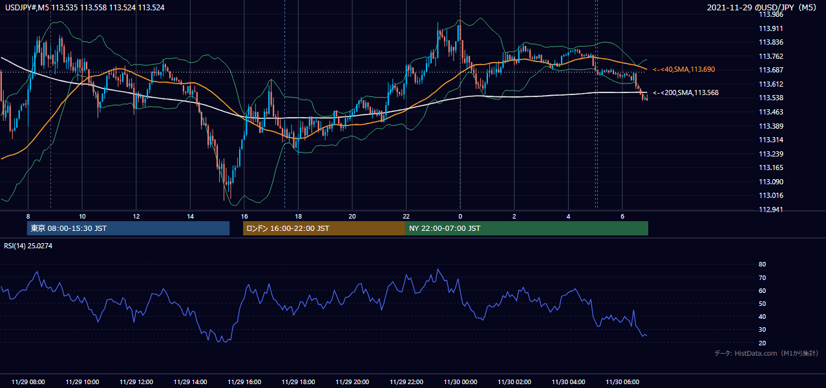Click hour tick '10' below price chart
The width and height of the screenshot is (826, 388).
[82, 216]
